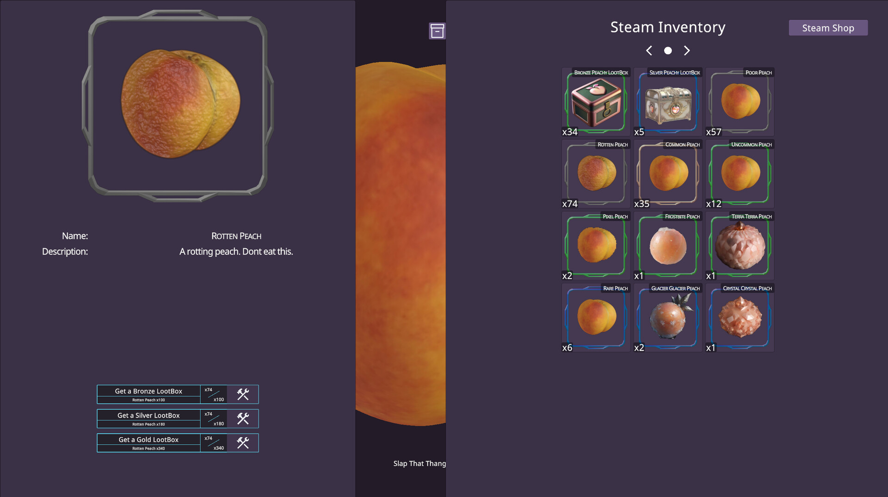Select the Rotten Peach thumbnail

(595, 174)
